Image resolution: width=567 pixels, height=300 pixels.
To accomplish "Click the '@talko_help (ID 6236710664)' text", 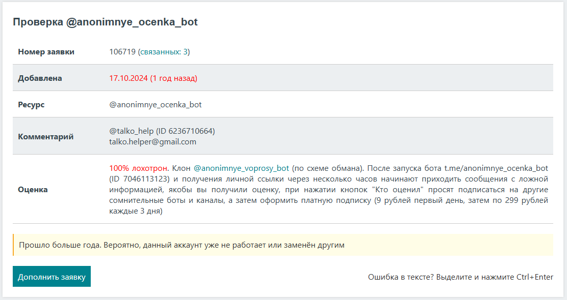I will (162, 131).
